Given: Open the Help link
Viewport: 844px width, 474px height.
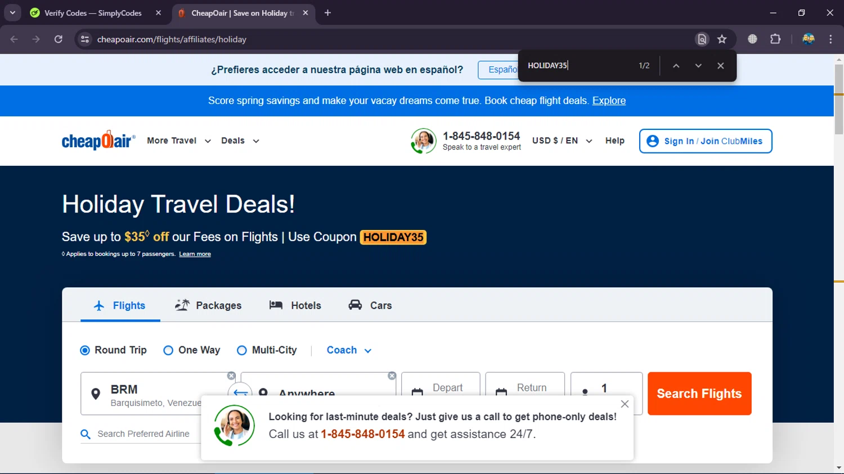Looking at the screenshot, I should [x=614, y=141].
